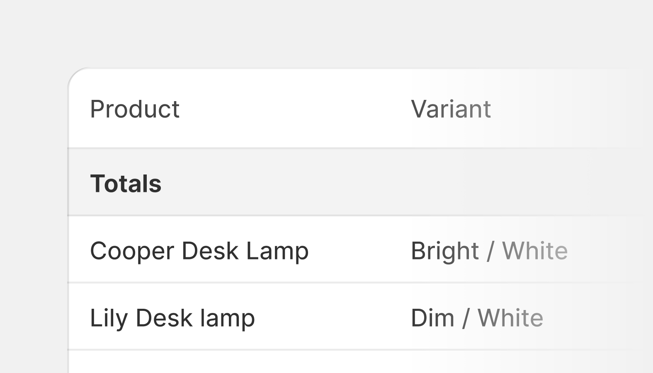Click the word Cooper in the first product
653x373 pixels.
(132, 251)
